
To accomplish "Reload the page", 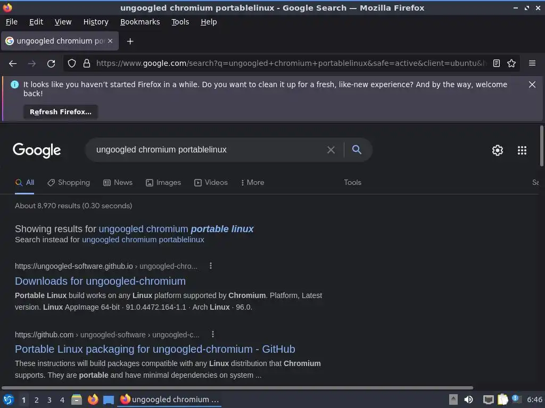I will click(51, 64).
